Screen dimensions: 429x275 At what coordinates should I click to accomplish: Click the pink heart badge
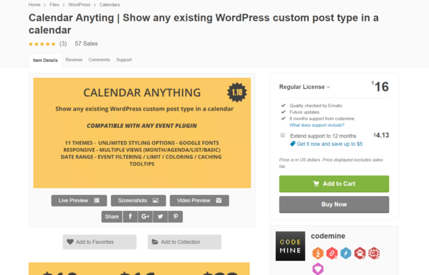point(318,269)
